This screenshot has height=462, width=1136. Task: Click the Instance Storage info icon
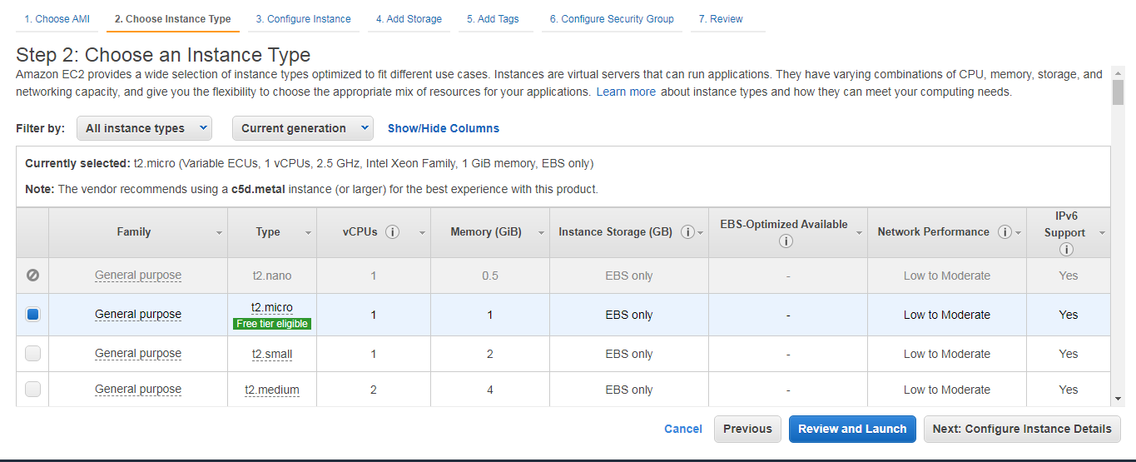coord(687,232)
